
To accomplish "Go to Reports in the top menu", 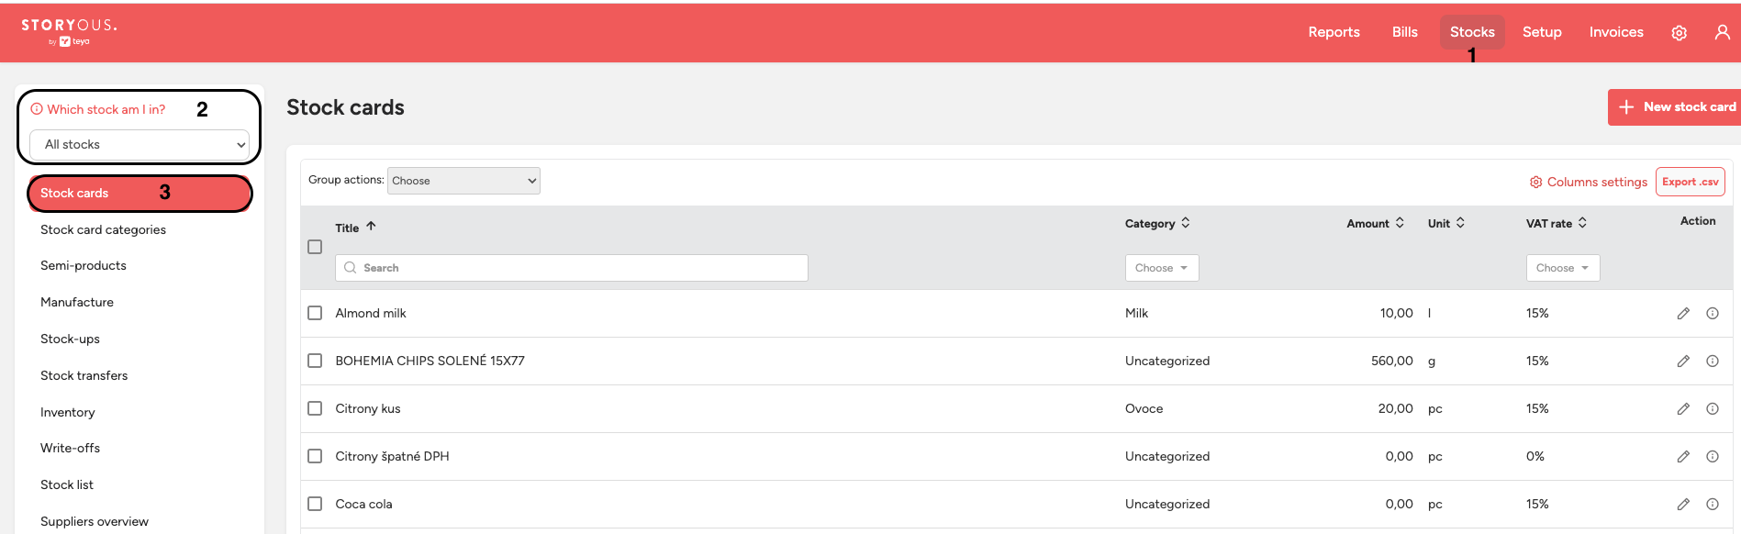I will (x=1334, y=32).
